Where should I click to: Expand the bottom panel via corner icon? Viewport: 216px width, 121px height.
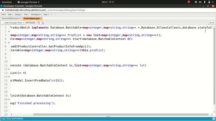pyautogui.click(x=214, y=119)
